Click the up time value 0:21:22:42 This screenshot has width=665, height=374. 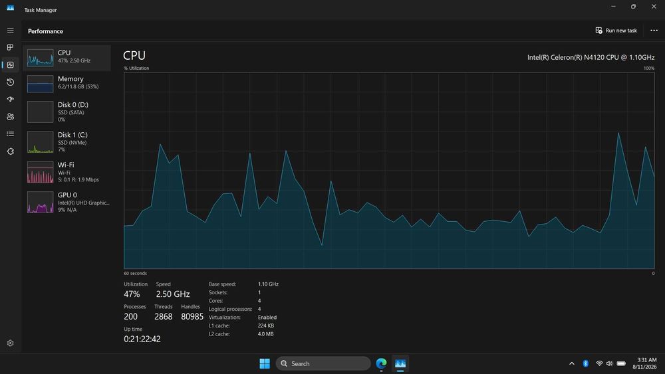(142, 339)
